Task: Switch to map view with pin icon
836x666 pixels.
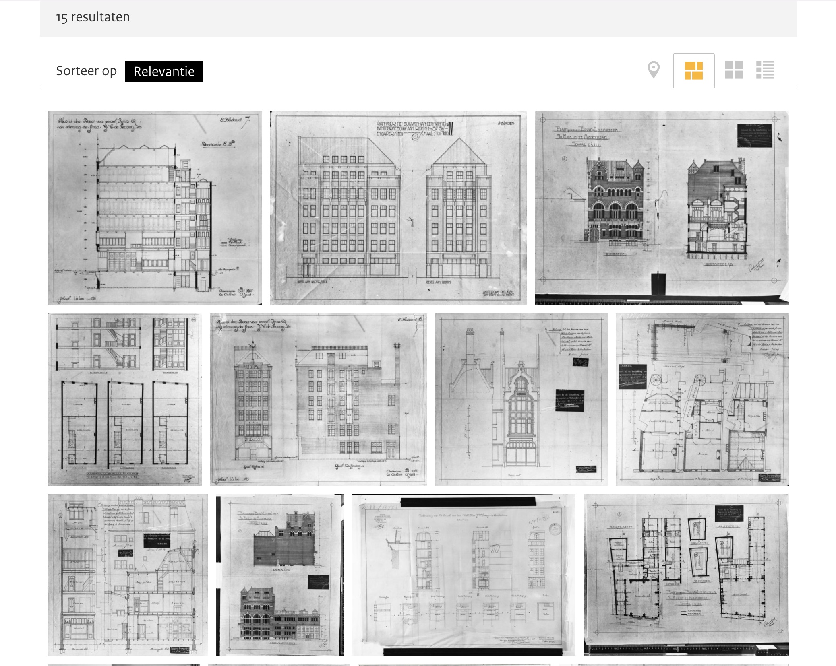Action: pos(653,70)
